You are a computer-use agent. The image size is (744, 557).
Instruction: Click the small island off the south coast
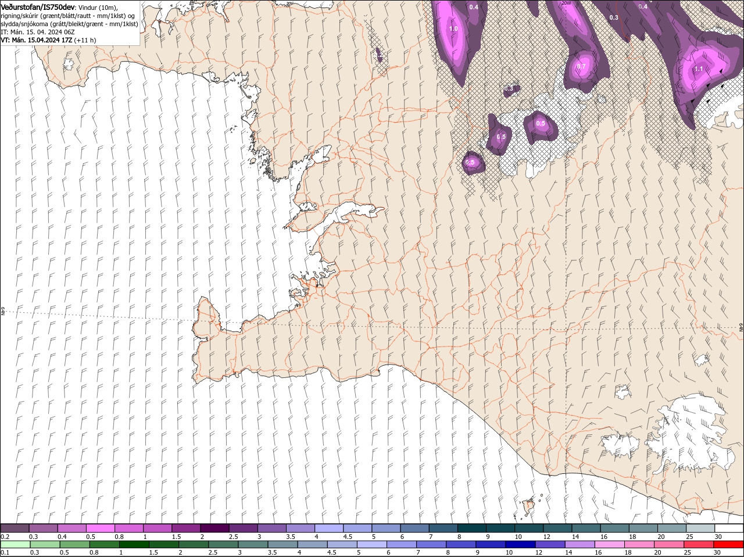coord(529,506)
